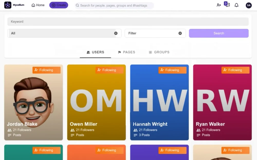The height and width of the screenshot is (160, 257).
Task: Toggle Following on Owen Miller's card
Action: click(109, 70)
